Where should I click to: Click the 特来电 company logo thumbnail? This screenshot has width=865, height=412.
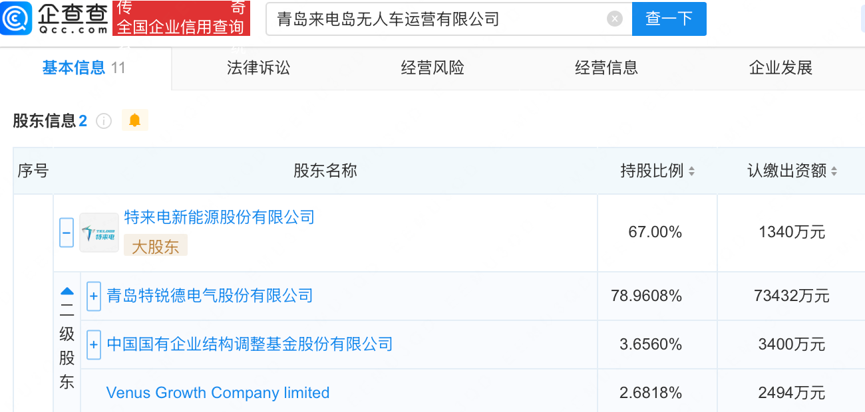99,233
